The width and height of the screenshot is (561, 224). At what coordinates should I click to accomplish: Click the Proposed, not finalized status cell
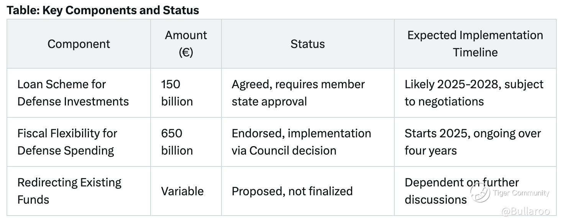pyautogui.click(x=292, y=191)
